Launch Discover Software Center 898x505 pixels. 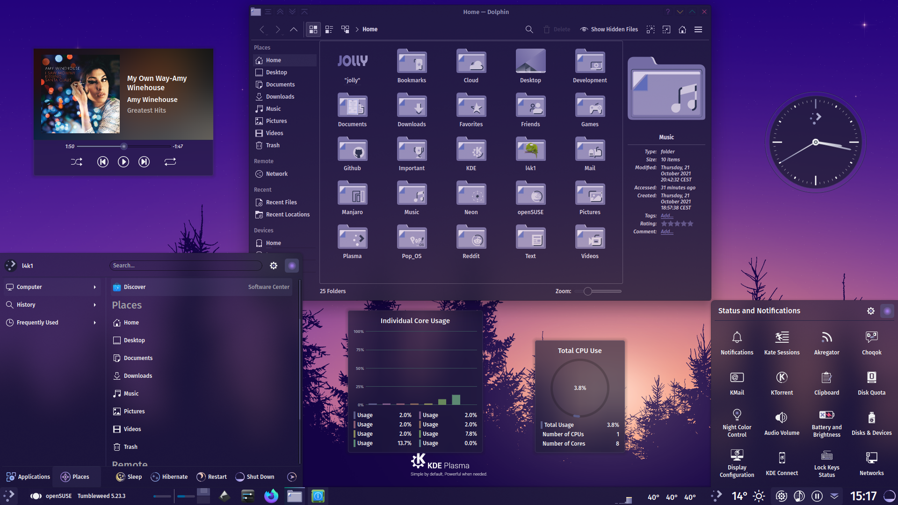click(202, 287)
